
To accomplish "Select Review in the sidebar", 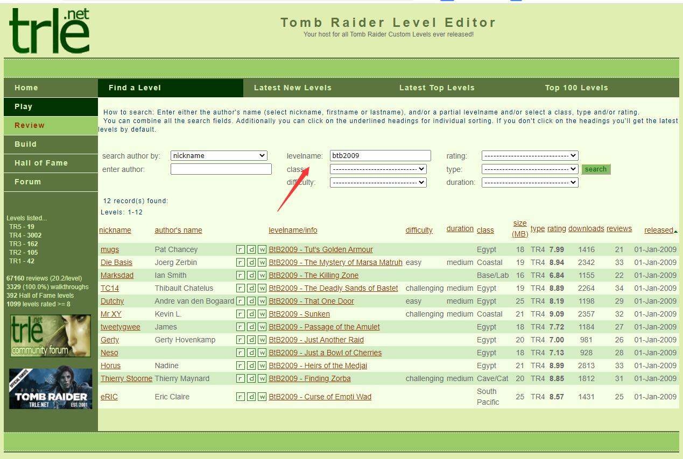I will point(51,125).
